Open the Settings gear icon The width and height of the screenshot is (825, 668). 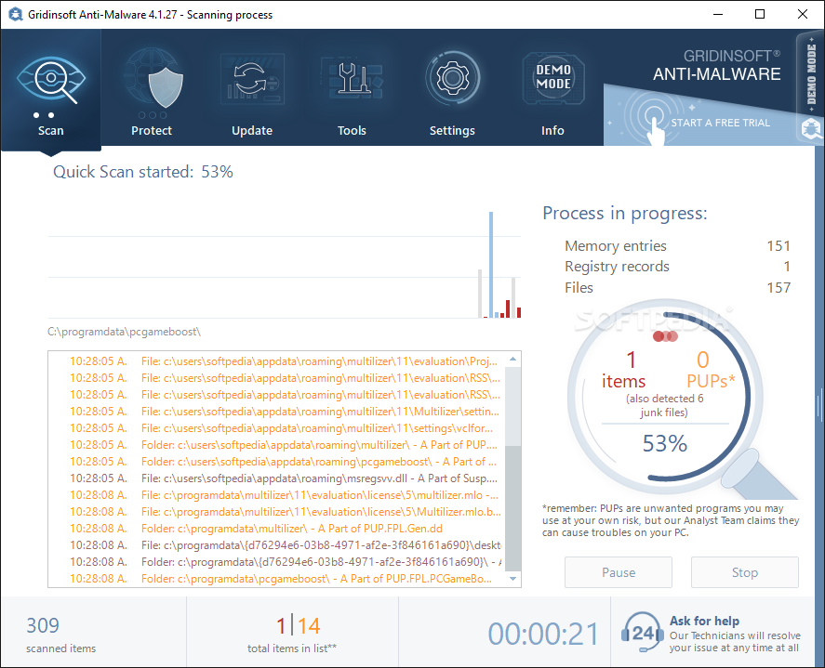[452, 78]
